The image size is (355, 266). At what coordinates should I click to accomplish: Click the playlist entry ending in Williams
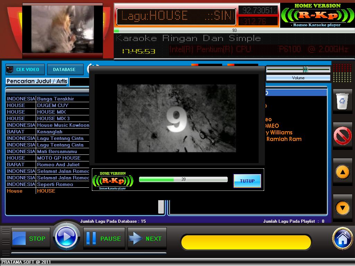coord(279,133)
